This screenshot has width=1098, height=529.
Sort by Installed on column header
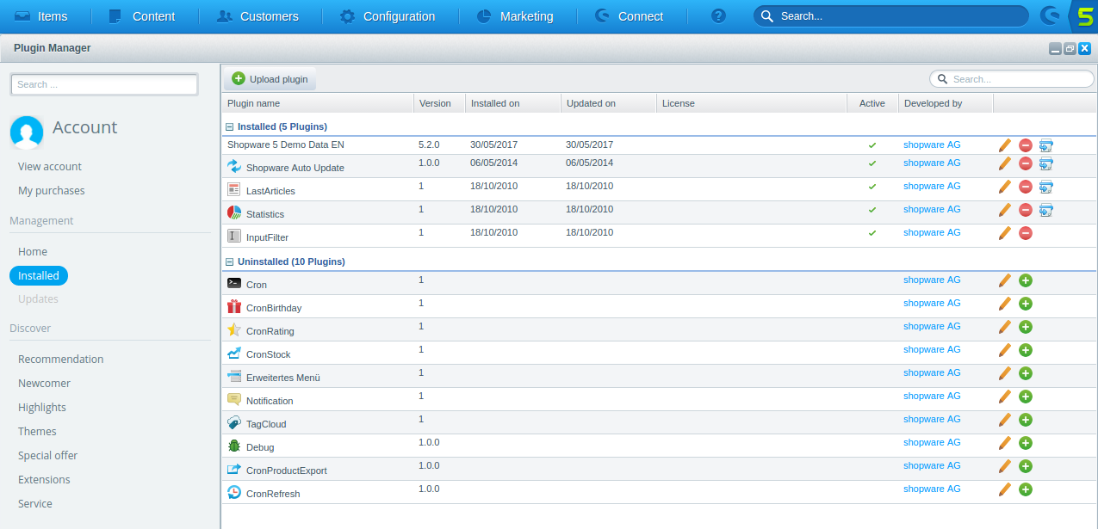[x=512, y=103]
